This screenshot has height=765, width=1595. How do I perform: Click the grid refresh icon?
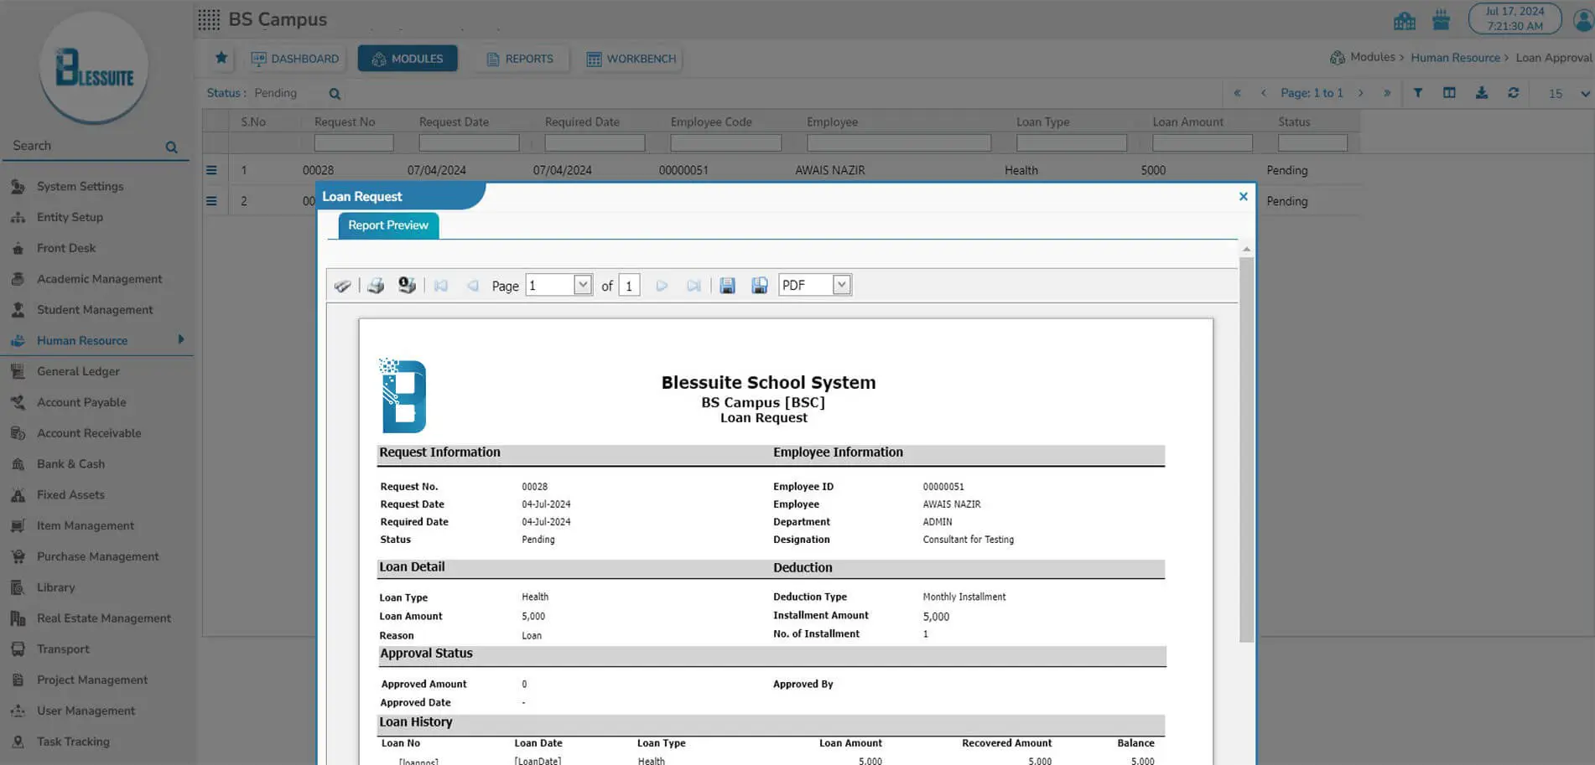pos(1513,93)
